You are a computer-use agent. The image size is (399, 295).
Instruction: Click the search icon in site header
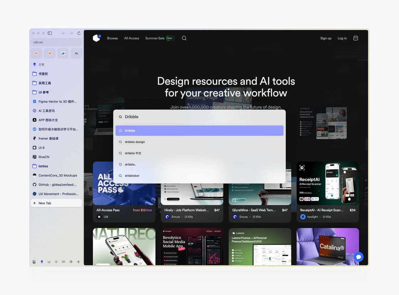(184, 38)
